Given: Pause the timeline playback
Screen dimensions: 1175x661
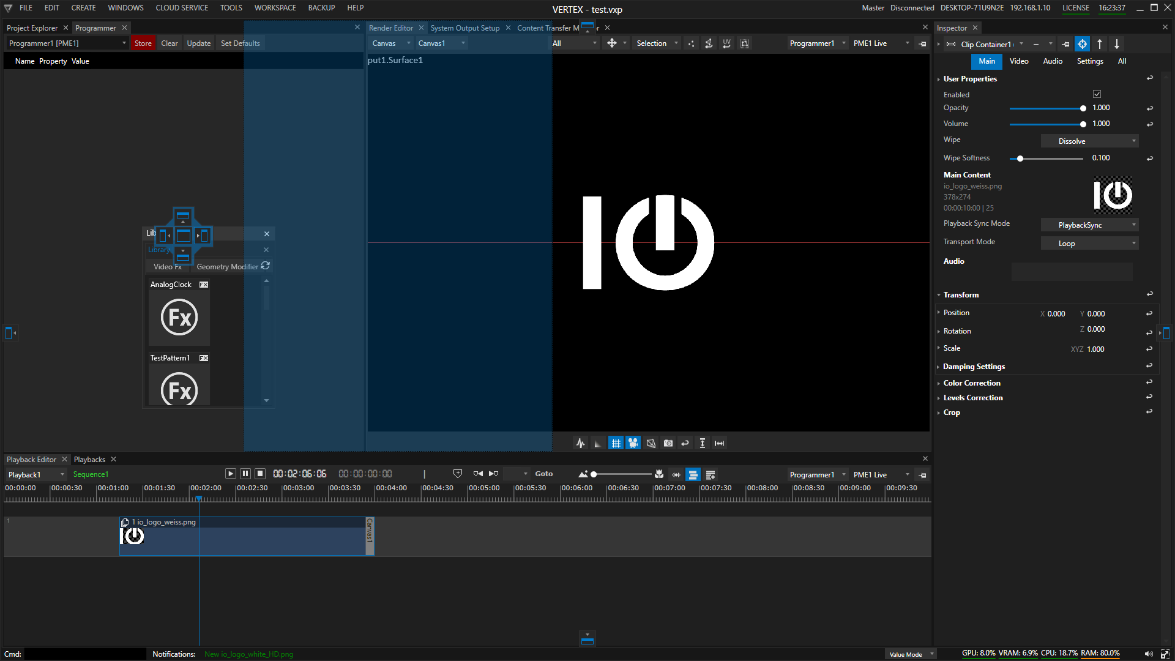Looking at the screenshot, I should [x=245, y=474].
